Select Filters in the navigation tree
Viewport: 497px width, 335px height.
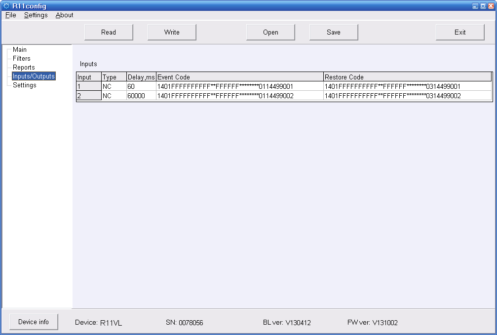click(x=22, y=59)
